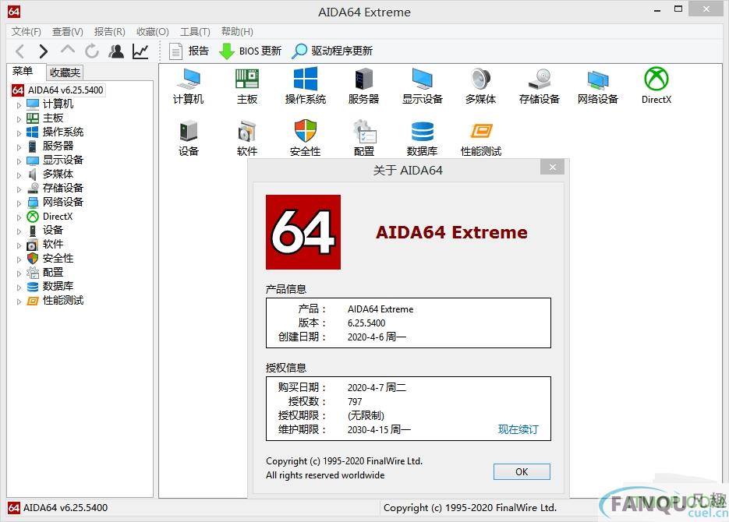Click OK in the 关于 AIDA64 dialog
The height and width of the screenshot is (522, 729).
[x=522, y=472]
